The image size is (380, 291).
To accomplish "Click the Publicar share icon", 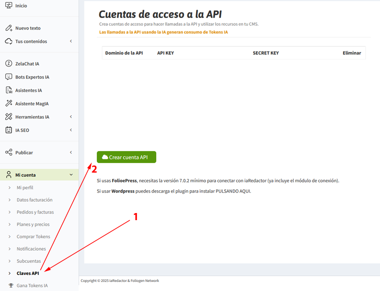I will coord(9,152).
